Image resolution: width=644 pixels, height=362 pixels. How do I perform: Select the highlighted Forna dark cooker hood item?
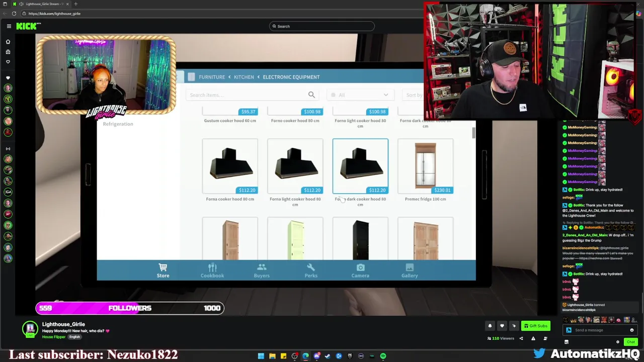(x=360, y=166)
